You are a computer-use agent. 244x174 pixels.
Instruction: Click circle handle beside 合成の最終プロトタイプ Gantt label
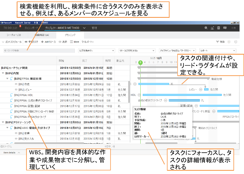pyautogui.click(x=166, y=100)
